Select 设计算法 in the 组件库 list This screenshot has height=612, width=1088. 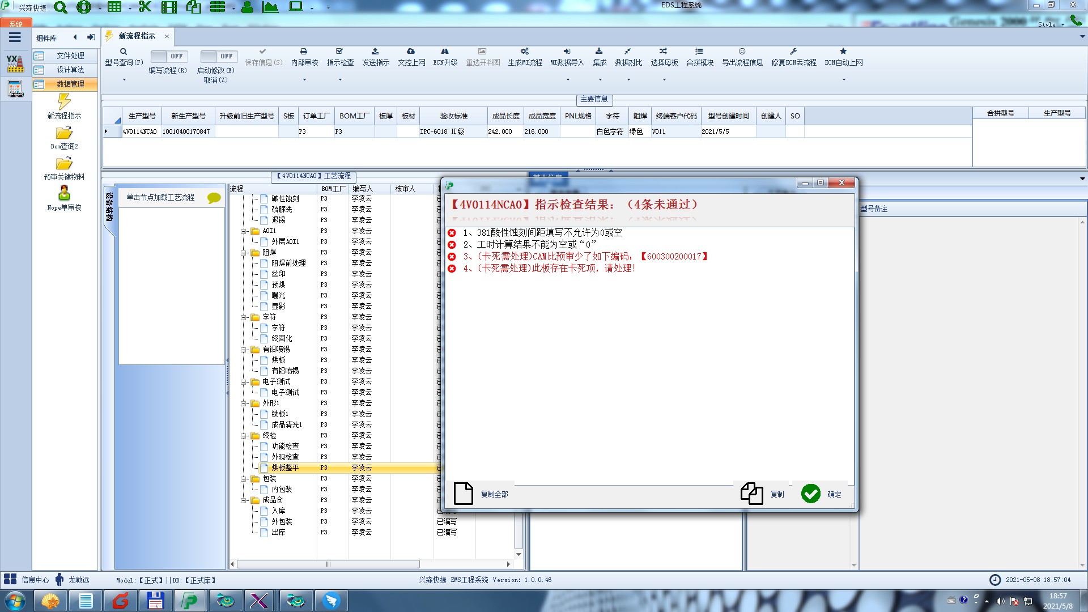coord(70,70)
